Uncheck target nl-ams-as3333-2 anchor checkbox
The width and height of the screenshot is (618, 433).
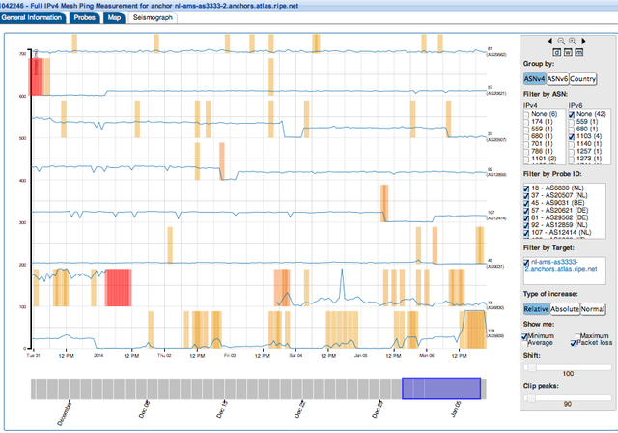[526, 263]
